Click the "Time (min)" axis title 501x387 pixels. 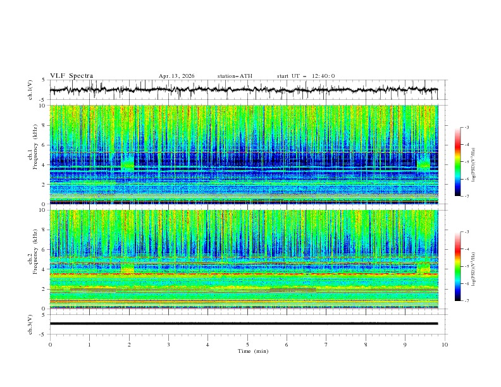point(253,351)
